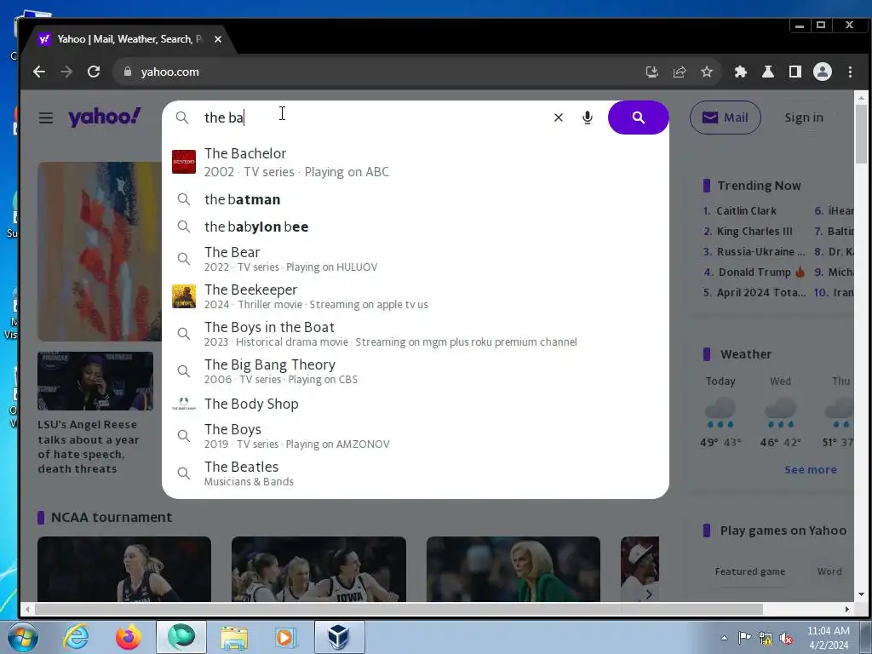Open the taskbar clock showing 11:04 AM
Image resolution: width=872 pixels, height=654 pixels.
click(828, 638)
